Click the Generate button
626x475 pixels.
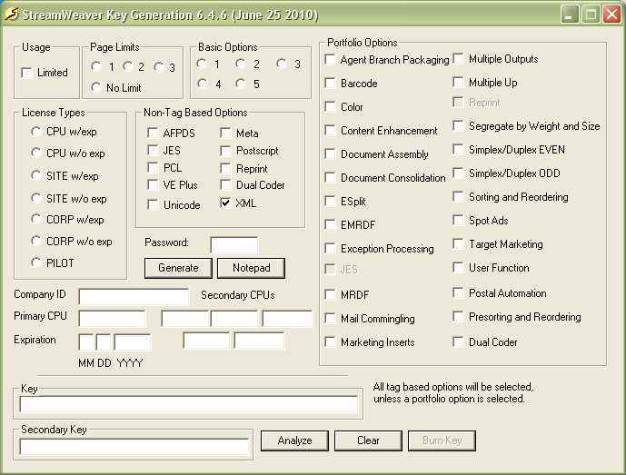[x=178, y=268]
